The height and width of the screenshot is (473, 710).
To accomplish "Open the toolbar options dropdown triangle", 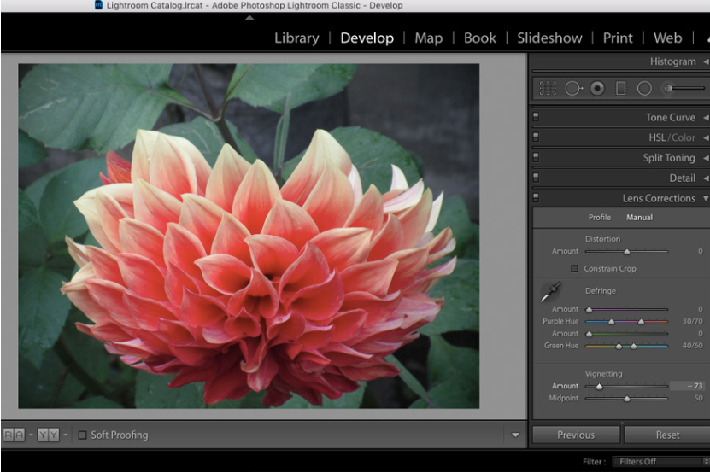I will click(515, 435).
